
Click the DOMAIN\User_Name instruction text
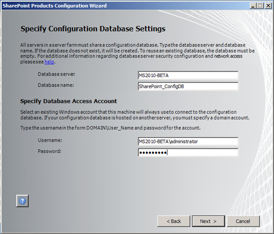(x=110, y=128)
